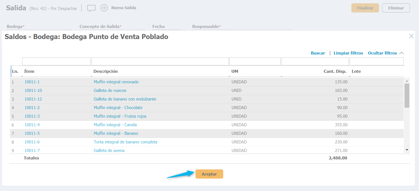Click the comment speech bubble icon
Viewport: 419px width, 191px height.
pyautogui.click(x=91, y=8)
